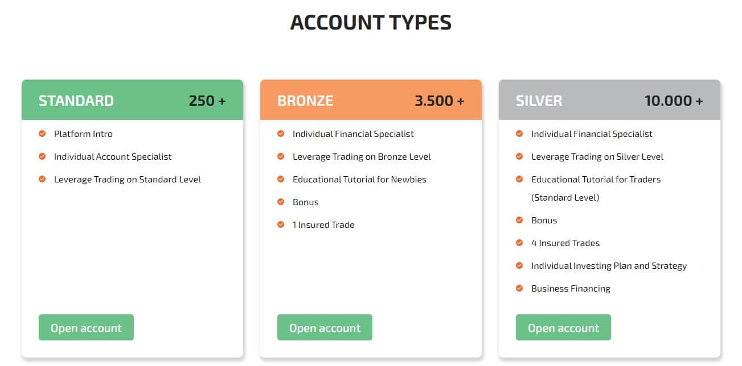Screen dimensions: 742x366
Task: Select the STANDARD plan header
Action: 76,100
